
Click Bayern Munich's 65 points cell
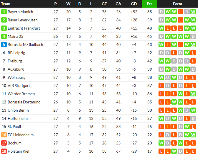(150, 12)
